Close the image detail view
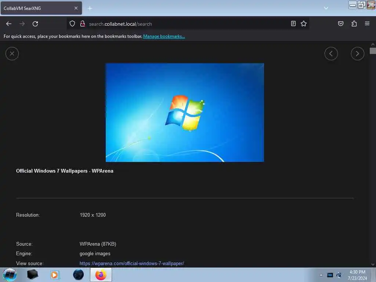 12,54
